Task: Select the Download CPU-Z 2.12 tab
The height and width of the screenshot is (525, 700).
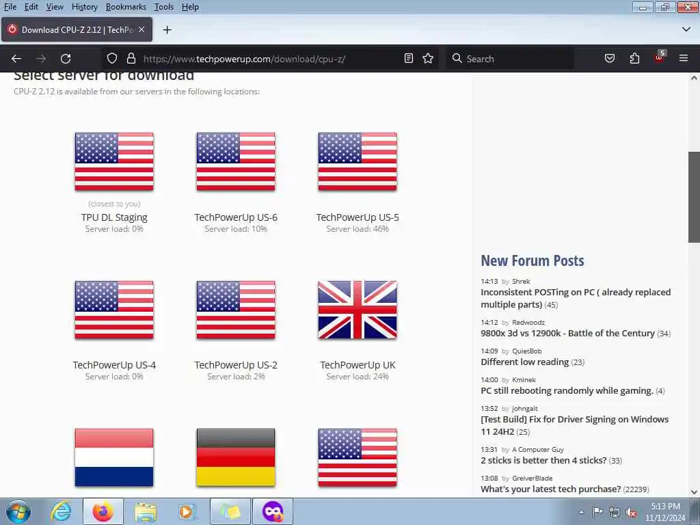Action: (x=77, y=29)
